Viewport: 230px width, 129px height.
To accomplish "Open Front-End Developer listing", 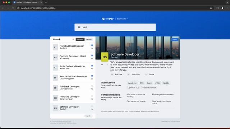I will coord(73,98).
